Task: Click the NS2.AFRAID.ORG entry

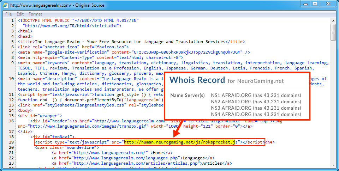Action: click(256, 102)
